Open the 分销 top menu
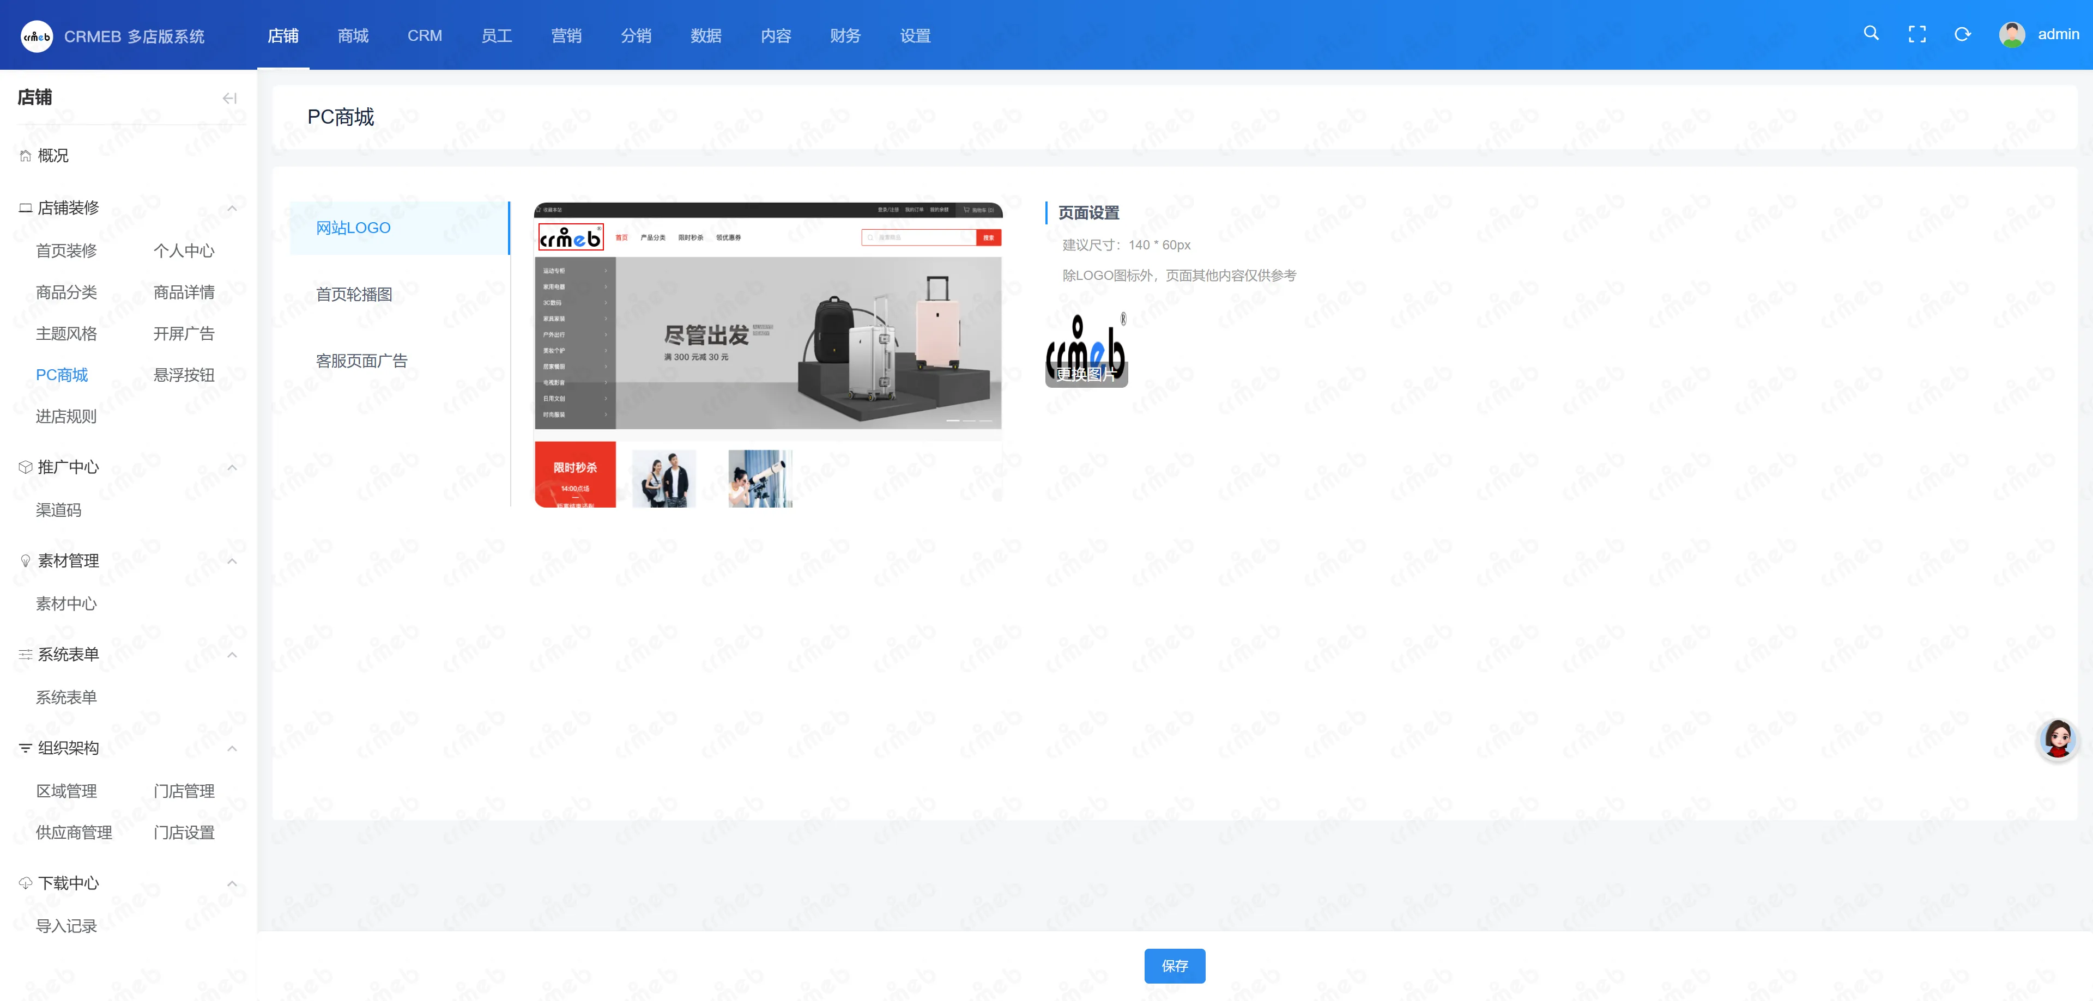Image resolution: width=2093 pixels, height=1001 pixels. [636, 36]
